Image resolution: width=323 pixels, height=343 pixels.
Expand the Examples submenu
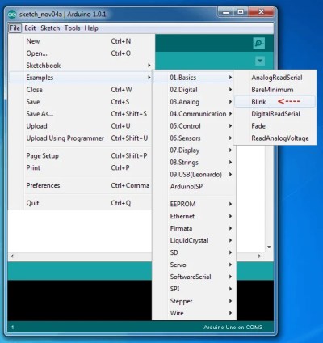(81, 78)
